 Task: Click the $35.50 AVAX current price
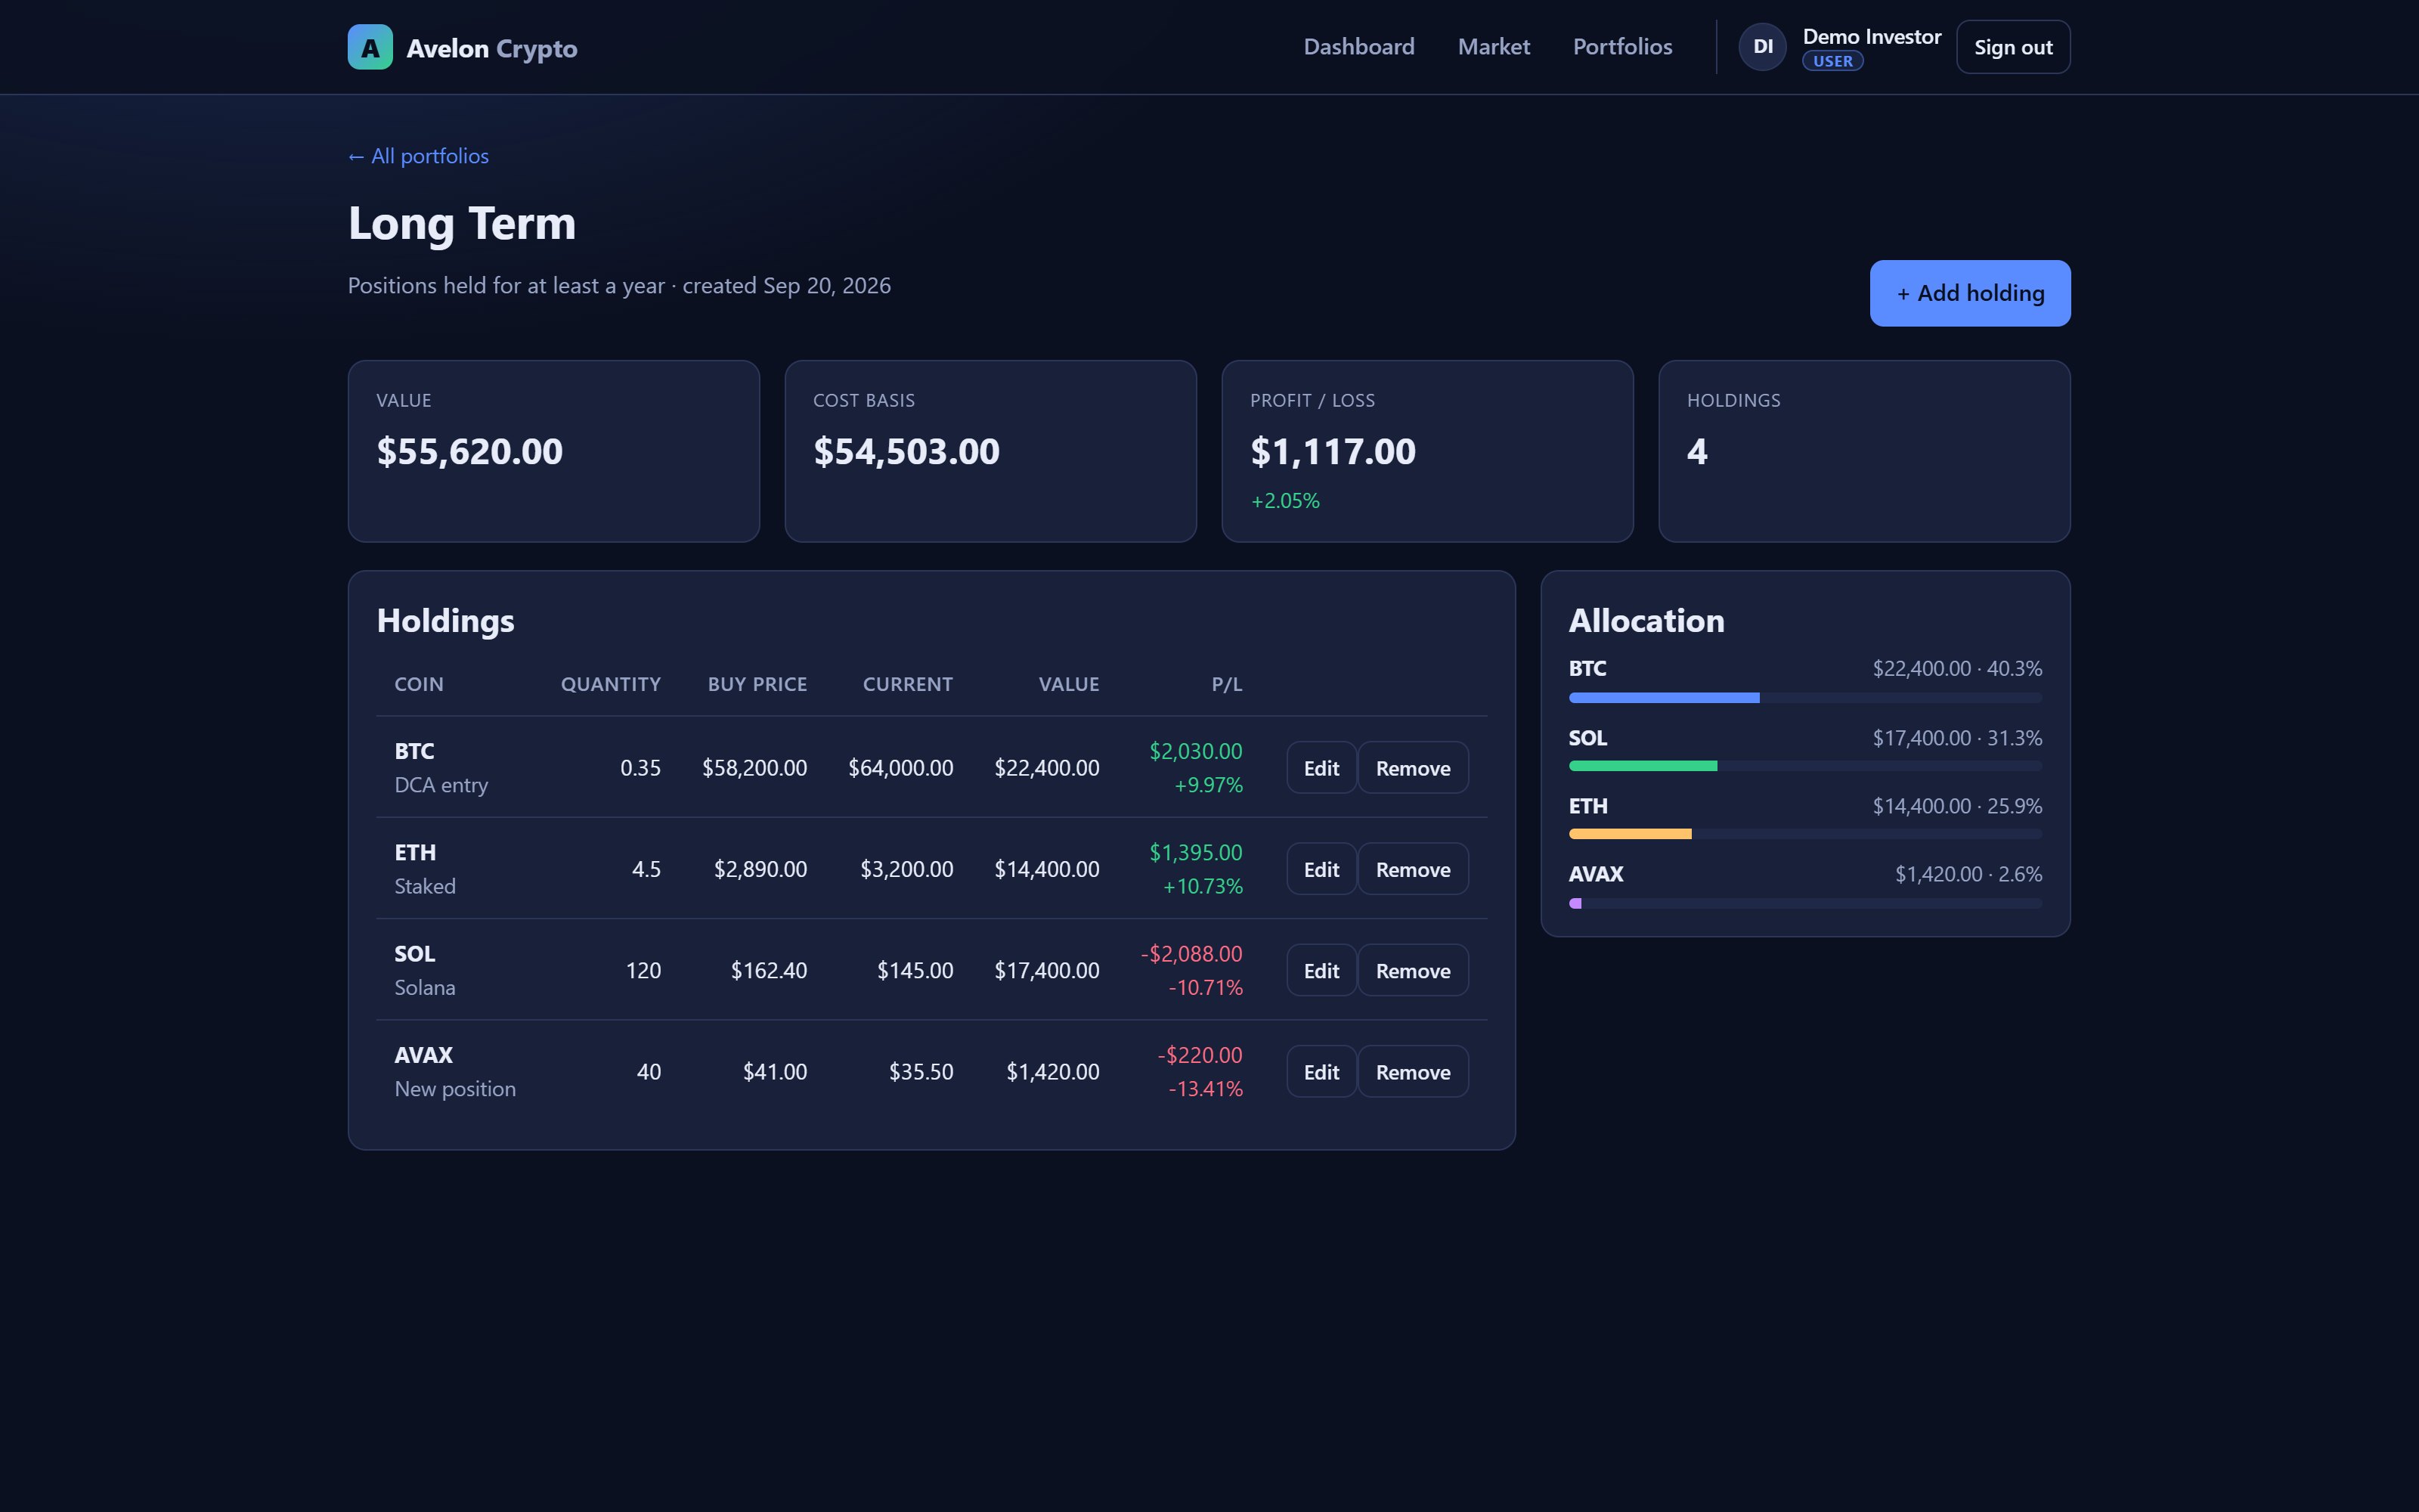click(x=921, y=1072)
